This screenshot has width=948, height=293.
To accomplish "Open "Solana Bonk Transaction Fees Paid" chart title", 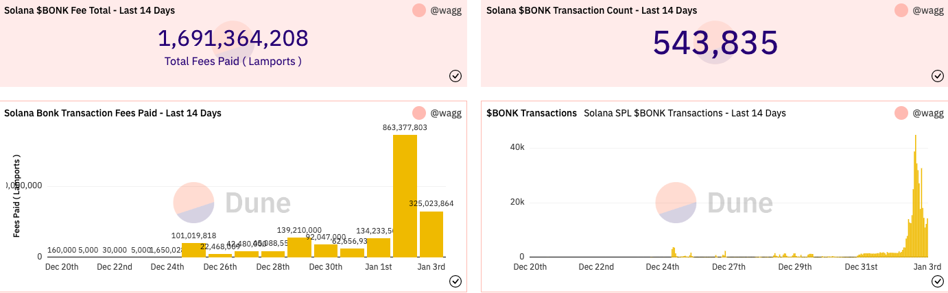I will (x=112, y=113).
